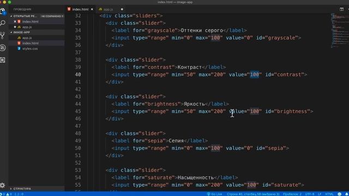This screenshot has height=196, width=349.
Task: Click line number 45 in gutter
Action: click(x=78, y=111)
